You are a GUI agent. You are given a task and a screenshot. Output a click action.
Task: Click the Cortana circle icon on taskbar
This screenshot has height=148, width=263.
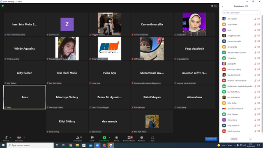(57, 145)
